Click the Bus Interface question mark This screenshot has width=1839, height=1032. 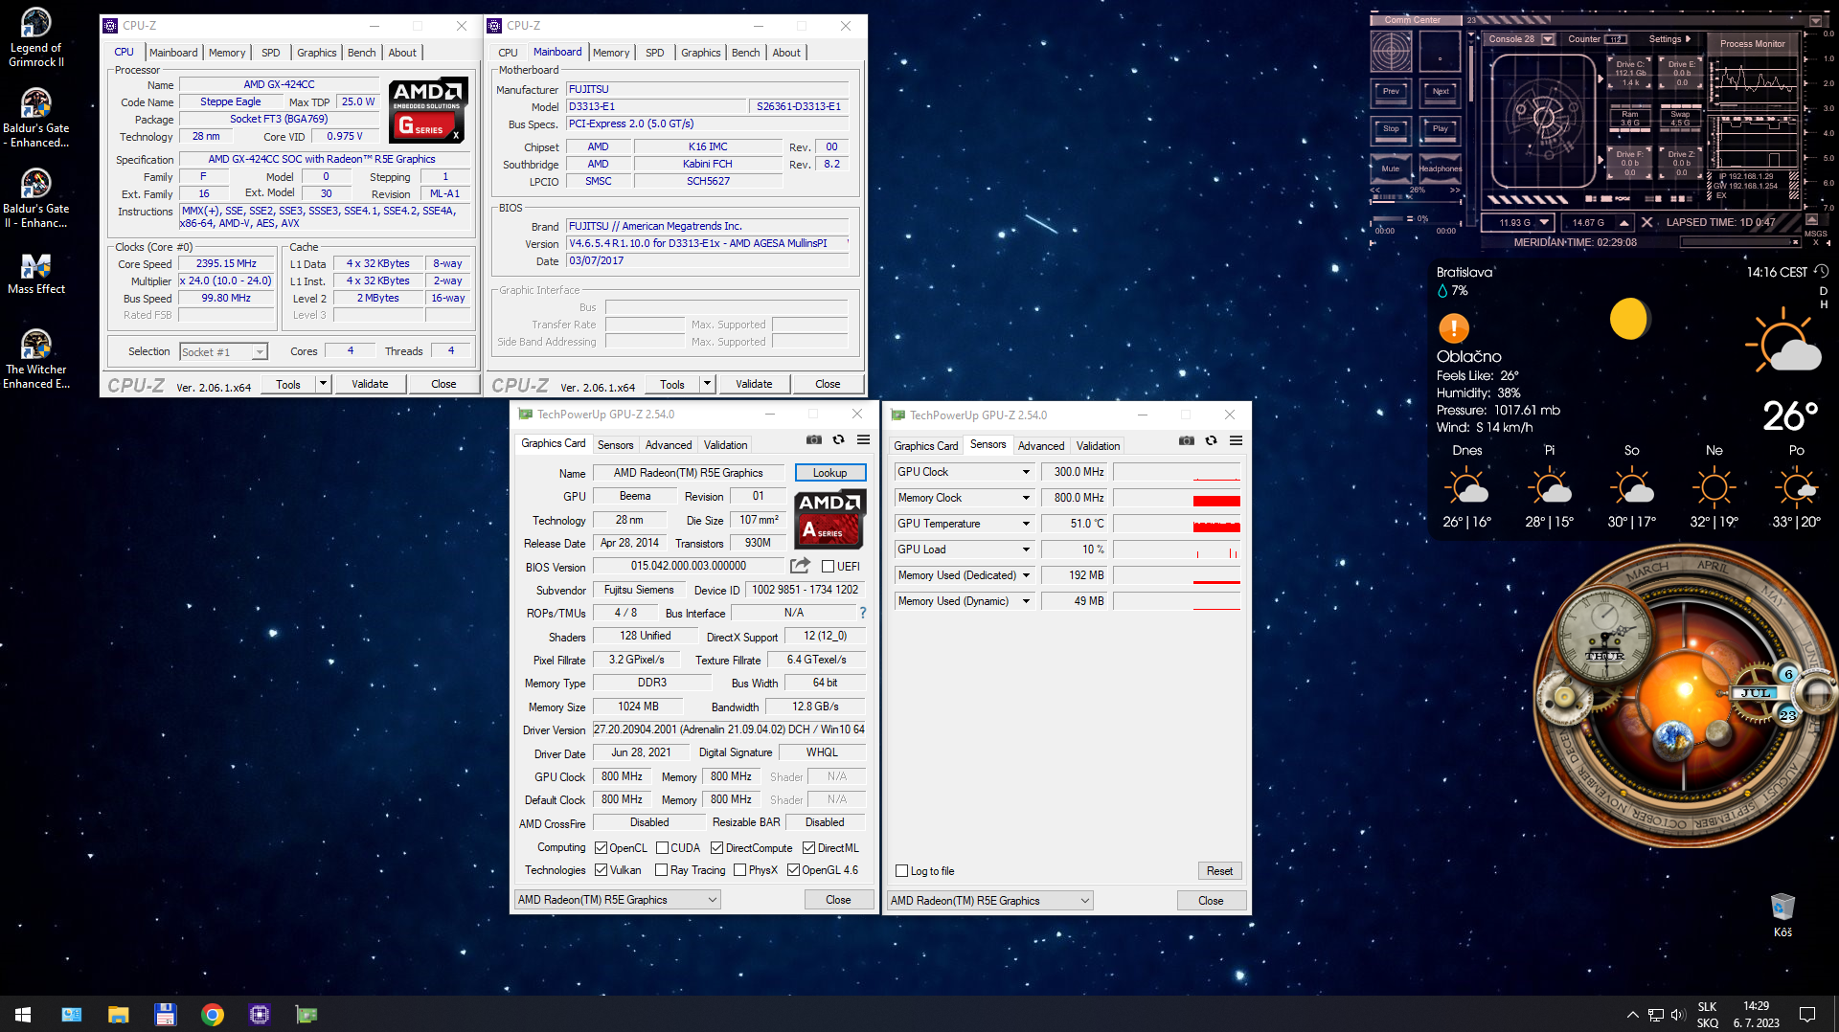pyautogui.click(x=863, y=613)
